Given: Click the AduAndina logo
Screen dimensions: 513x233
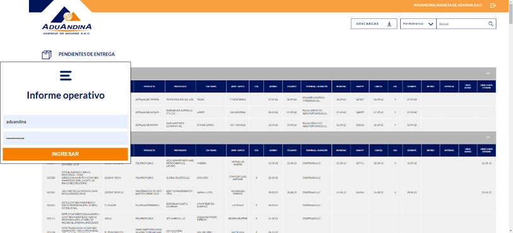Looking at the screenshot, I should click(67, 21).
